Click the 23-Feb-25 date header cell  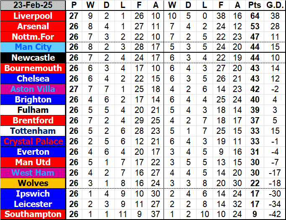[x=33, y=5]
